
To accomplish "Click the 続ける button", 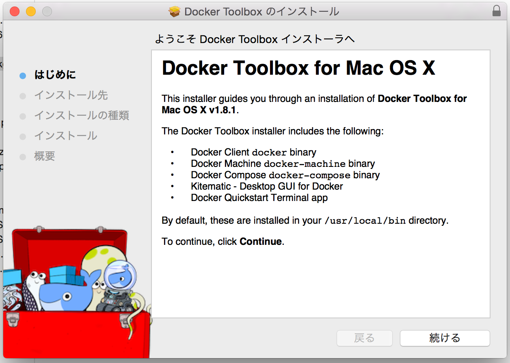I will [445, 338].
